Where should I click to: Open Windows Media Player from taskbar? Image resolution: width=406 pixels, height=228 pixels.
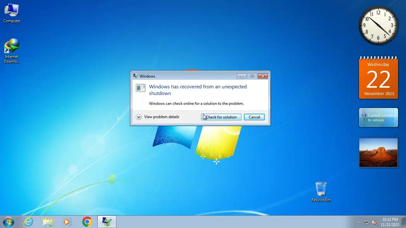pos(67,222)
